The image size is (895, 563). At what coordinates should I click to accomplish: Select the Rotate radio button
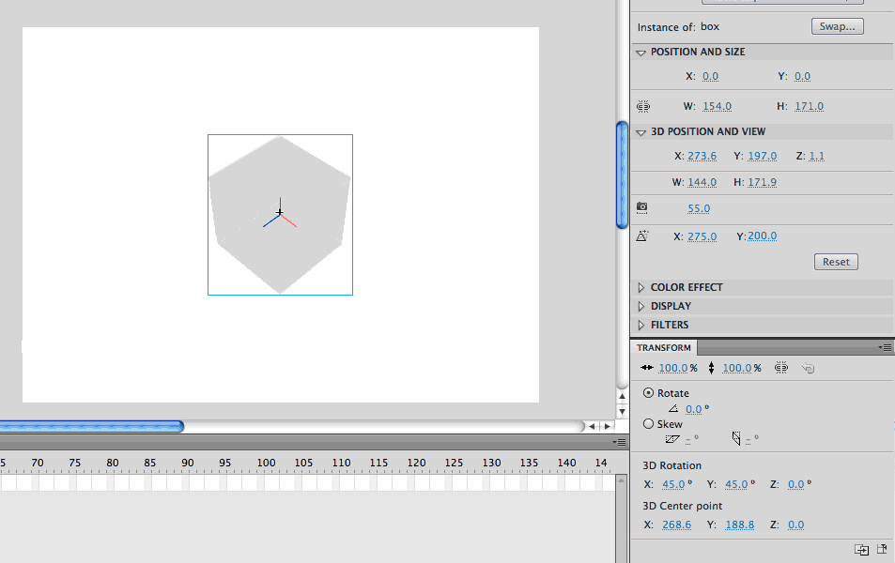tap(649, 393)
